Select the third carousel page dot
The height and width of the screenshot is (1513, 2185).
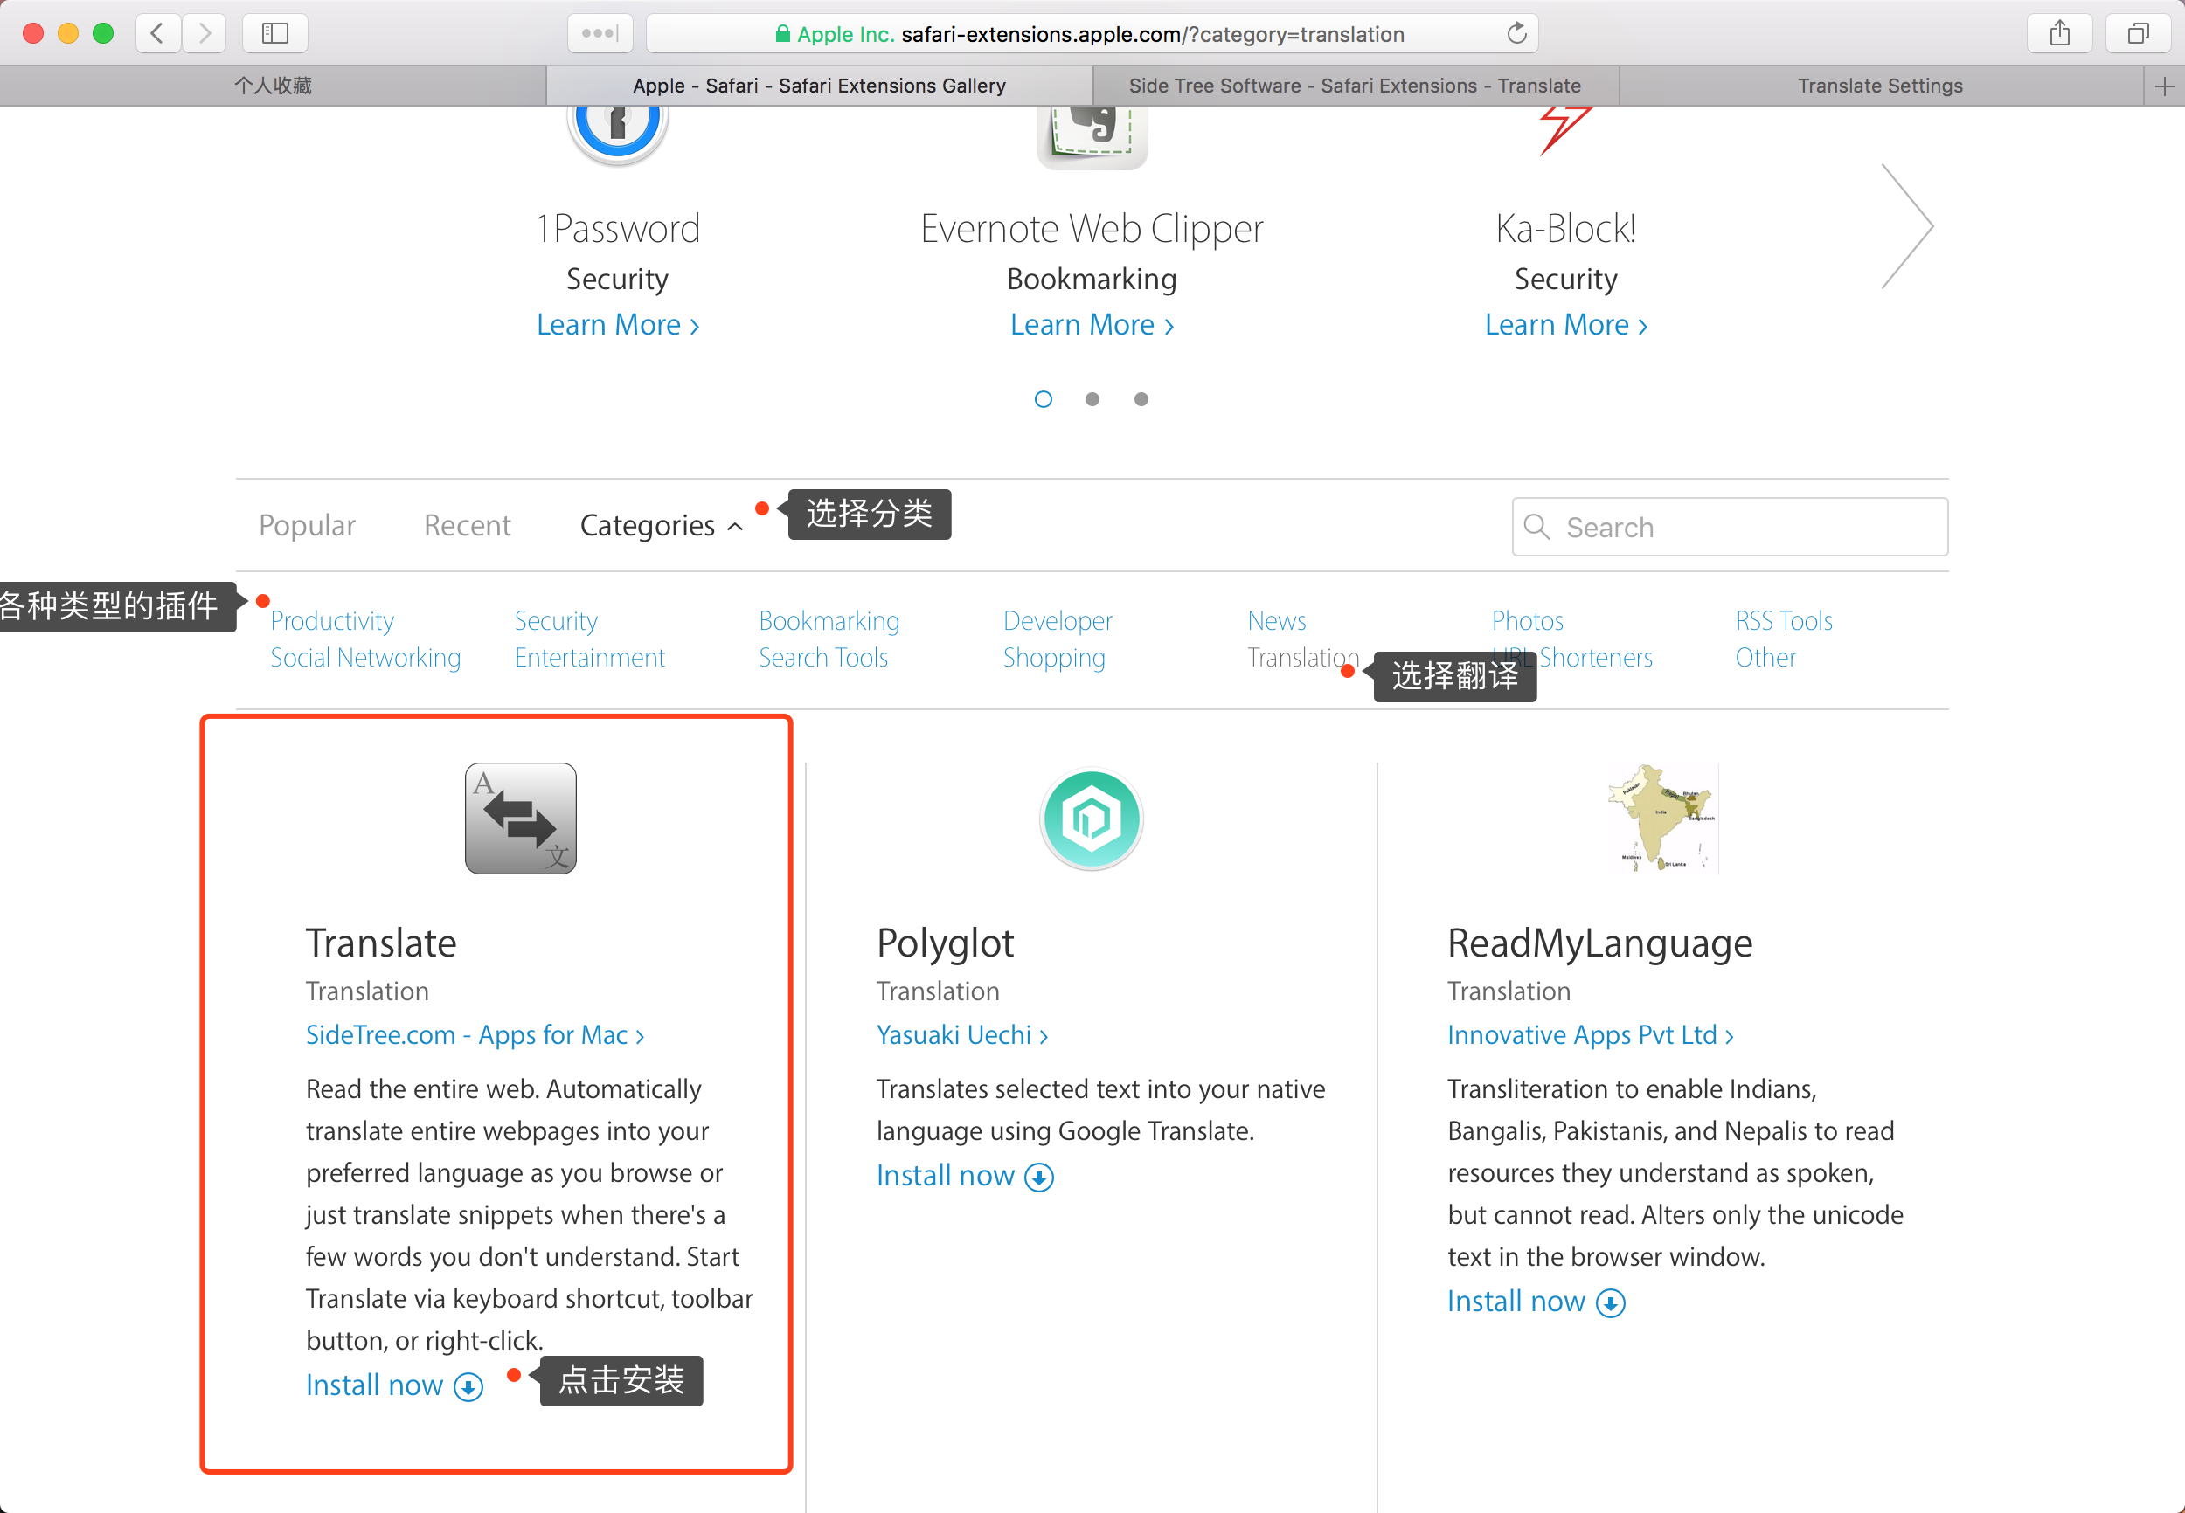(1141, 399)
